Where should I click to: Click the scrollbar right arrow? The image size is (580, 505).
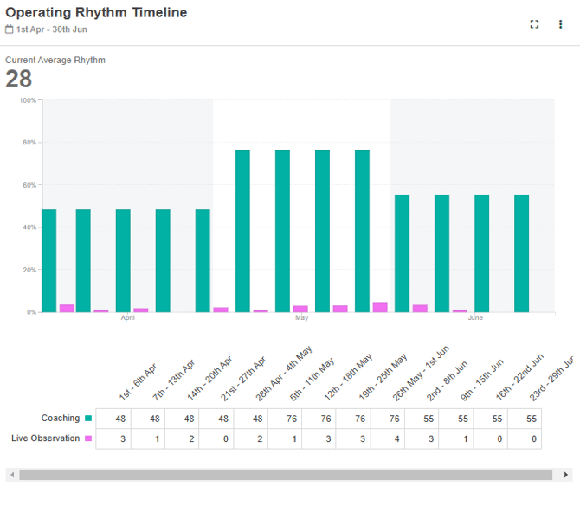(566, 475)
